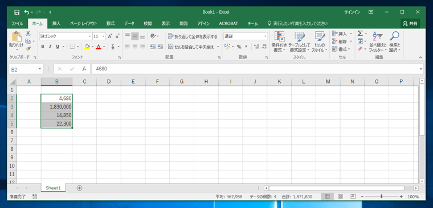The height and width of the screenshot is (208, 433).
Task: Click the Fill down arrow icon
Action: 360,41
